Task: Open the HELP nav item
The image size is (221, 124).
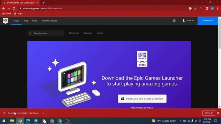Action: (x=35, y=21)
